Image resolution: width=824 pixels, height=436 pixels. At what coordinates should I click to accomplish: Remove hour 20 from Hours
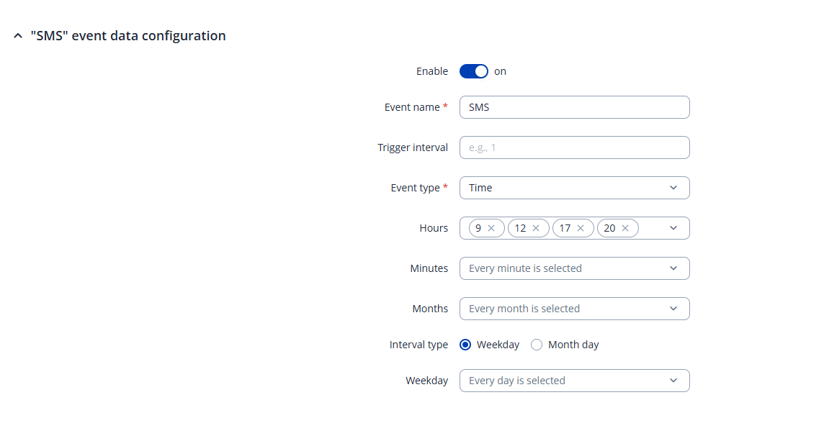point(625,228)
